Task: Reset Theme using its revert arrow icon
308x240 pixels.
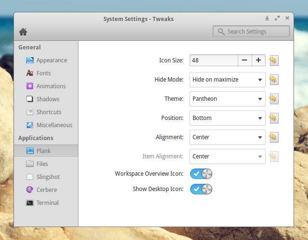Action: click(x=273, y=98)
